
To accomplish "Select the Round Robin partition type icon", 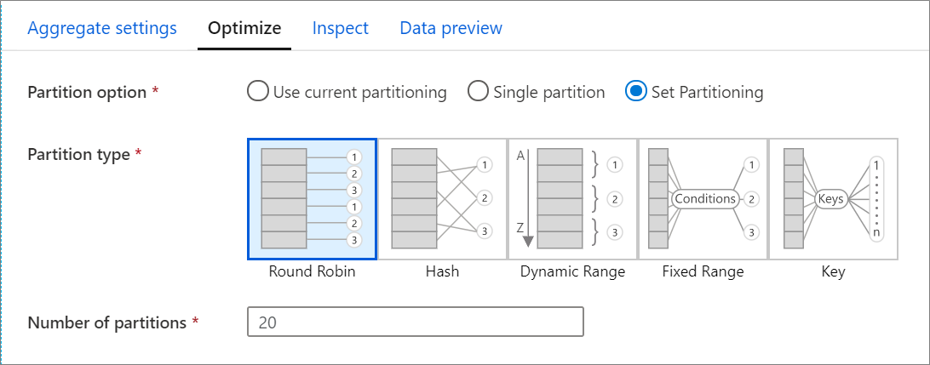I will 312,198.
